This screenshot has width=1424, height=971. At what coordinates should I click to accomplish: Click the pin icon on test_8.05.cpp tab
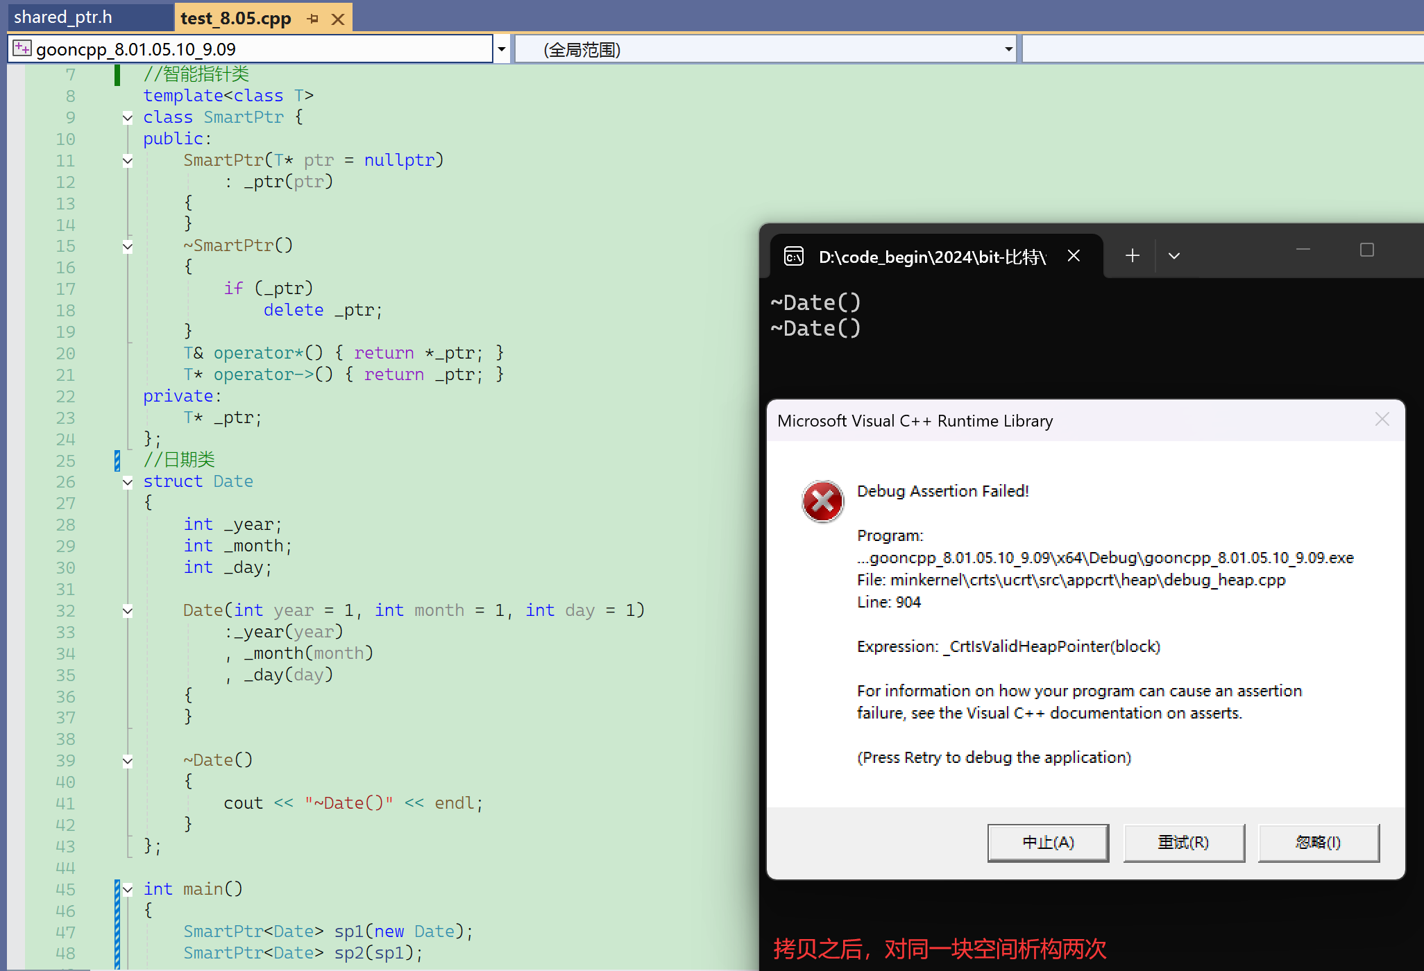(313, 19)
